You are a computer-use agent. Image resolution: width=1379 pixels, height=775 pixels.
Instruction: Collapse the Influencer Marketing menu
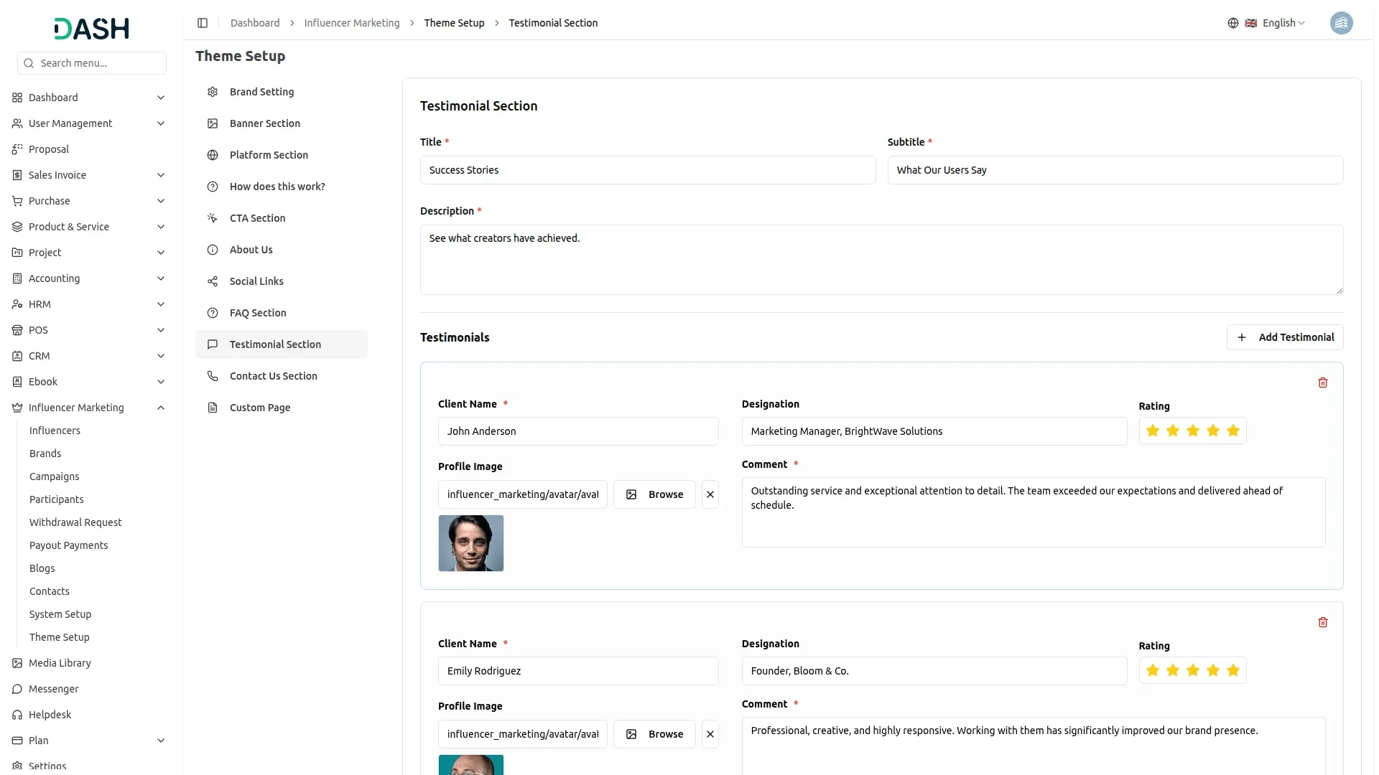tap(161, 408)
